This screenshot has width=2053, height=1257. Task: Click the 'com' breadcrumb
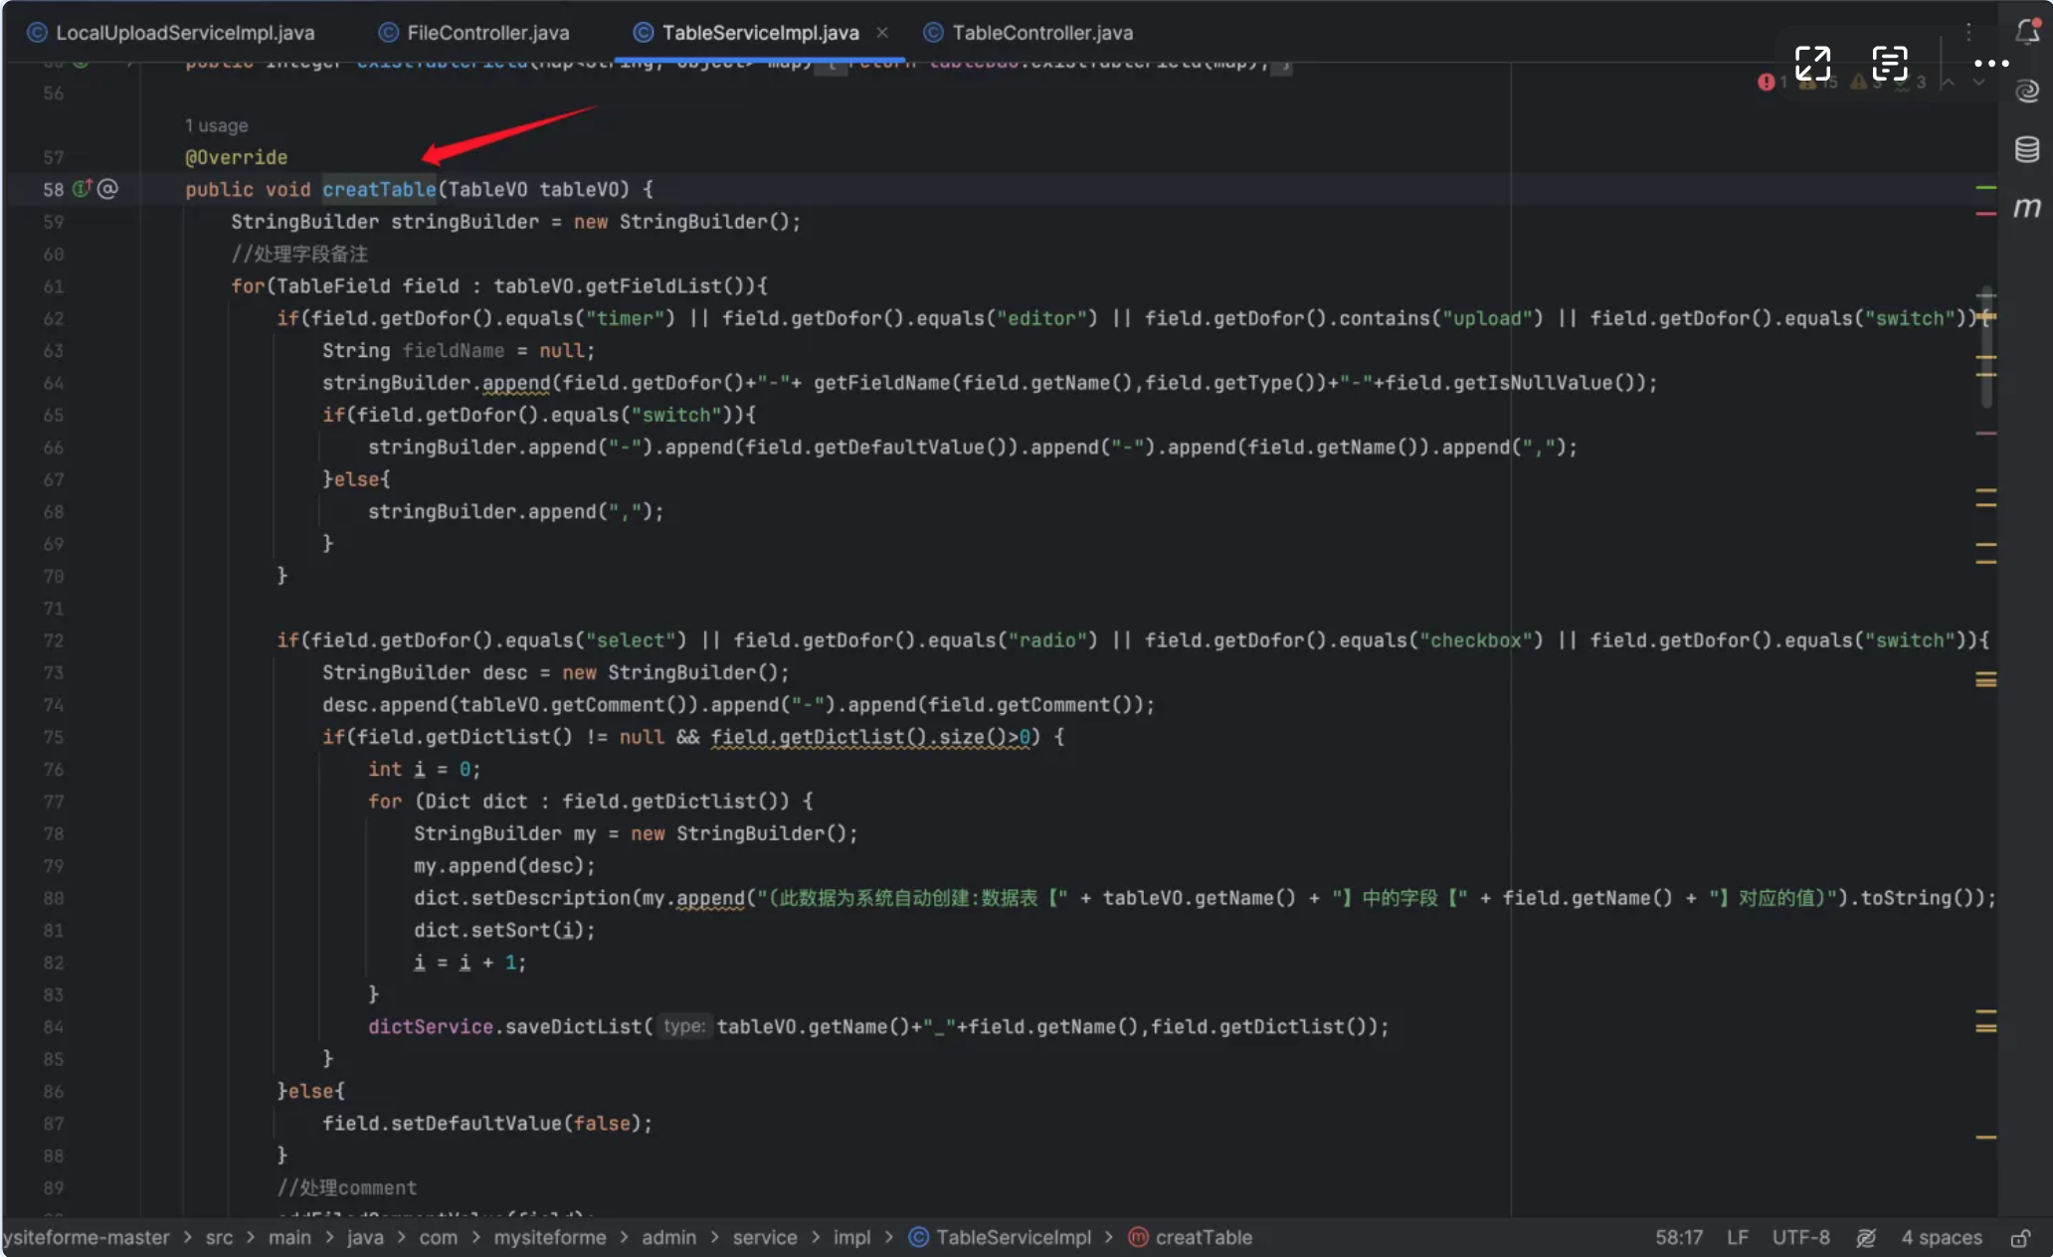[x=439, y=1237]
